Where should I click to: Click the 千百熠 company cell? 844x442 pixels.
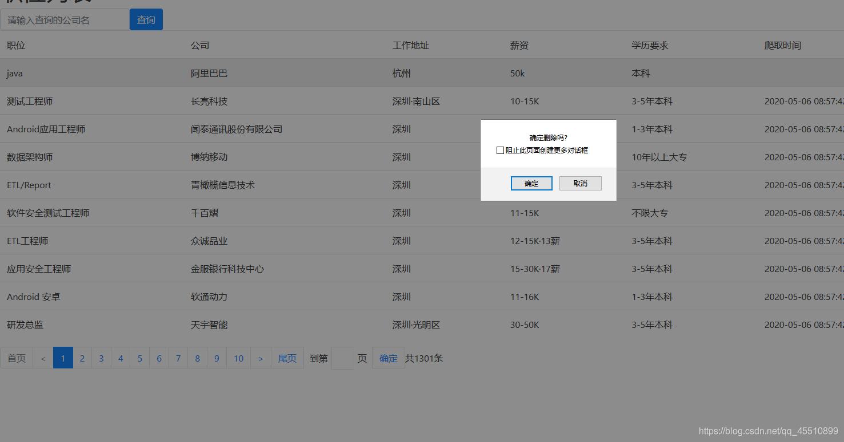[205, 213]
